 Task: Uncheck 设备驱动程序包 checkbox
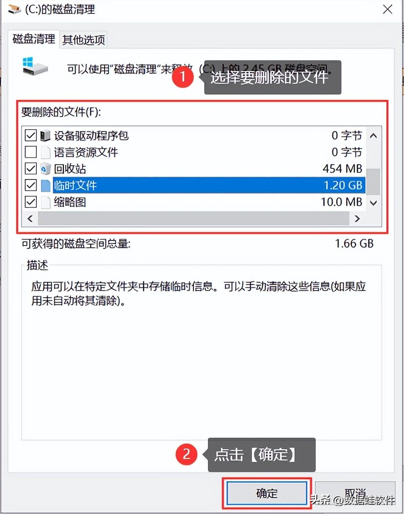[x=30, y=135]
